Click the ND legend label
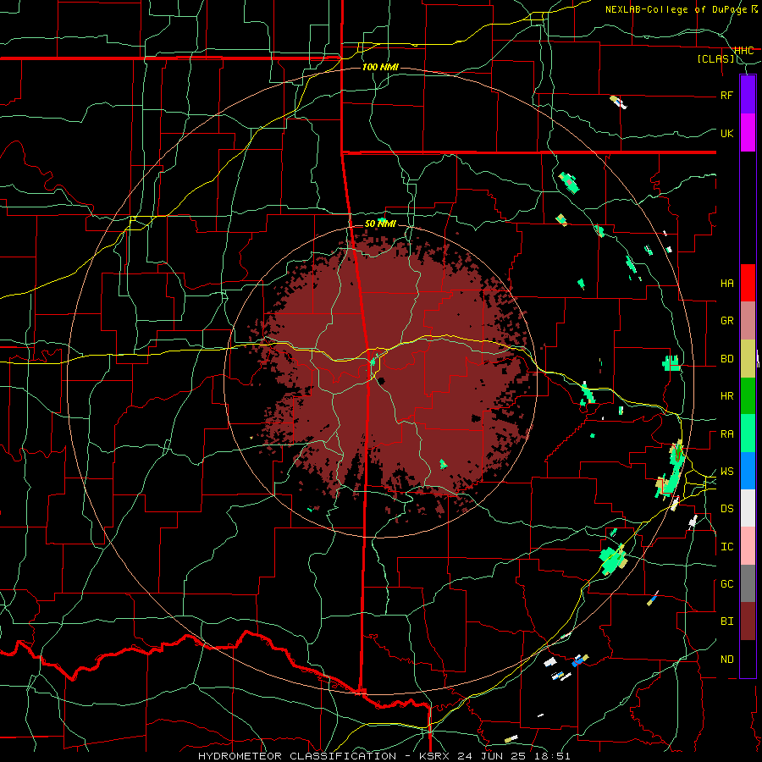The width and height of the screenshot is (762, 762). point(726,660)
